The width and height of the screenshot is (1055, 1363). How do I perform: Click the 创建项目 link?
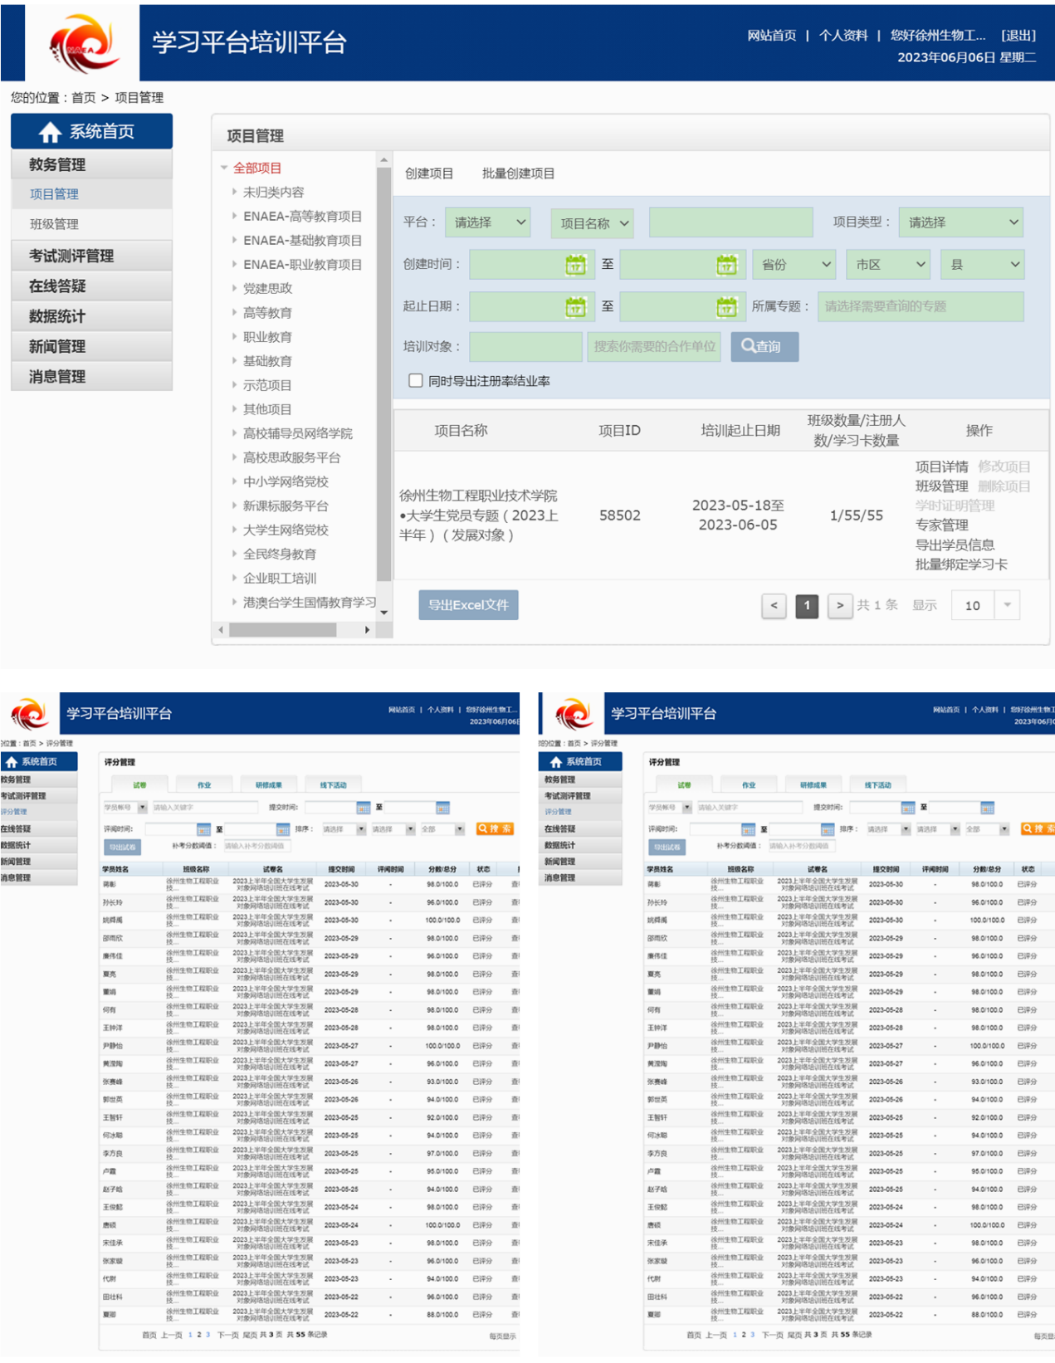point(429,173)
